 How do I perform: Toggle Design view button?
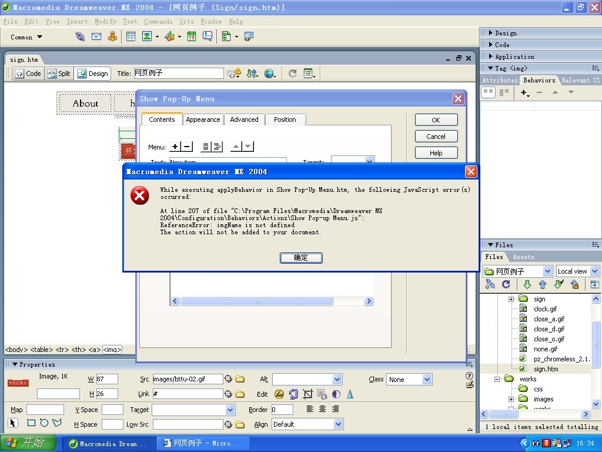(x=92, y=74)
